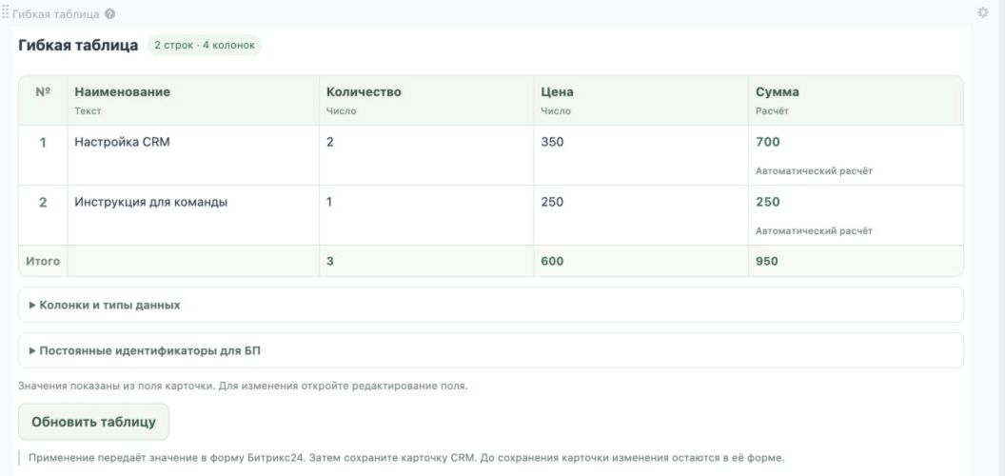Image resolution: width=1005 pixels, height=476 pixels.
Task: Select the Инструкция для команды cell
Action: pos(193,215)
